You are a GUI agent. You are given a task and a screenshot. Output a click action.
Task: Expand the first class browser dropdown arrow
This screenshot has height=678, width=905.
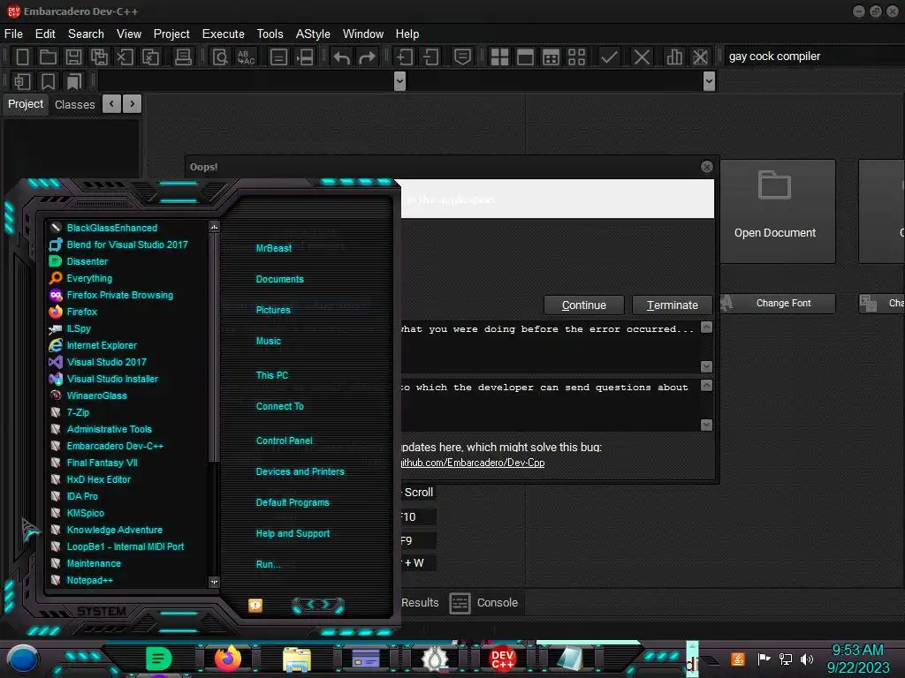pos(399,81)
